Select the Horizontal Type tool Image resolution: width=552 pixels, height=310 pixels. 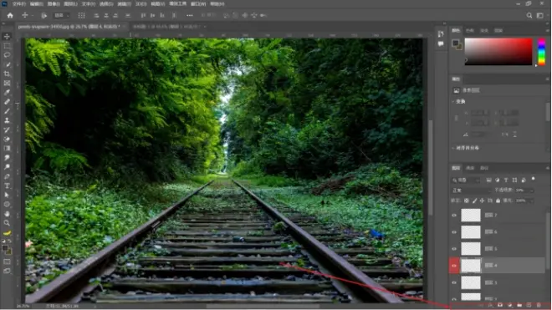pos(7,185)
